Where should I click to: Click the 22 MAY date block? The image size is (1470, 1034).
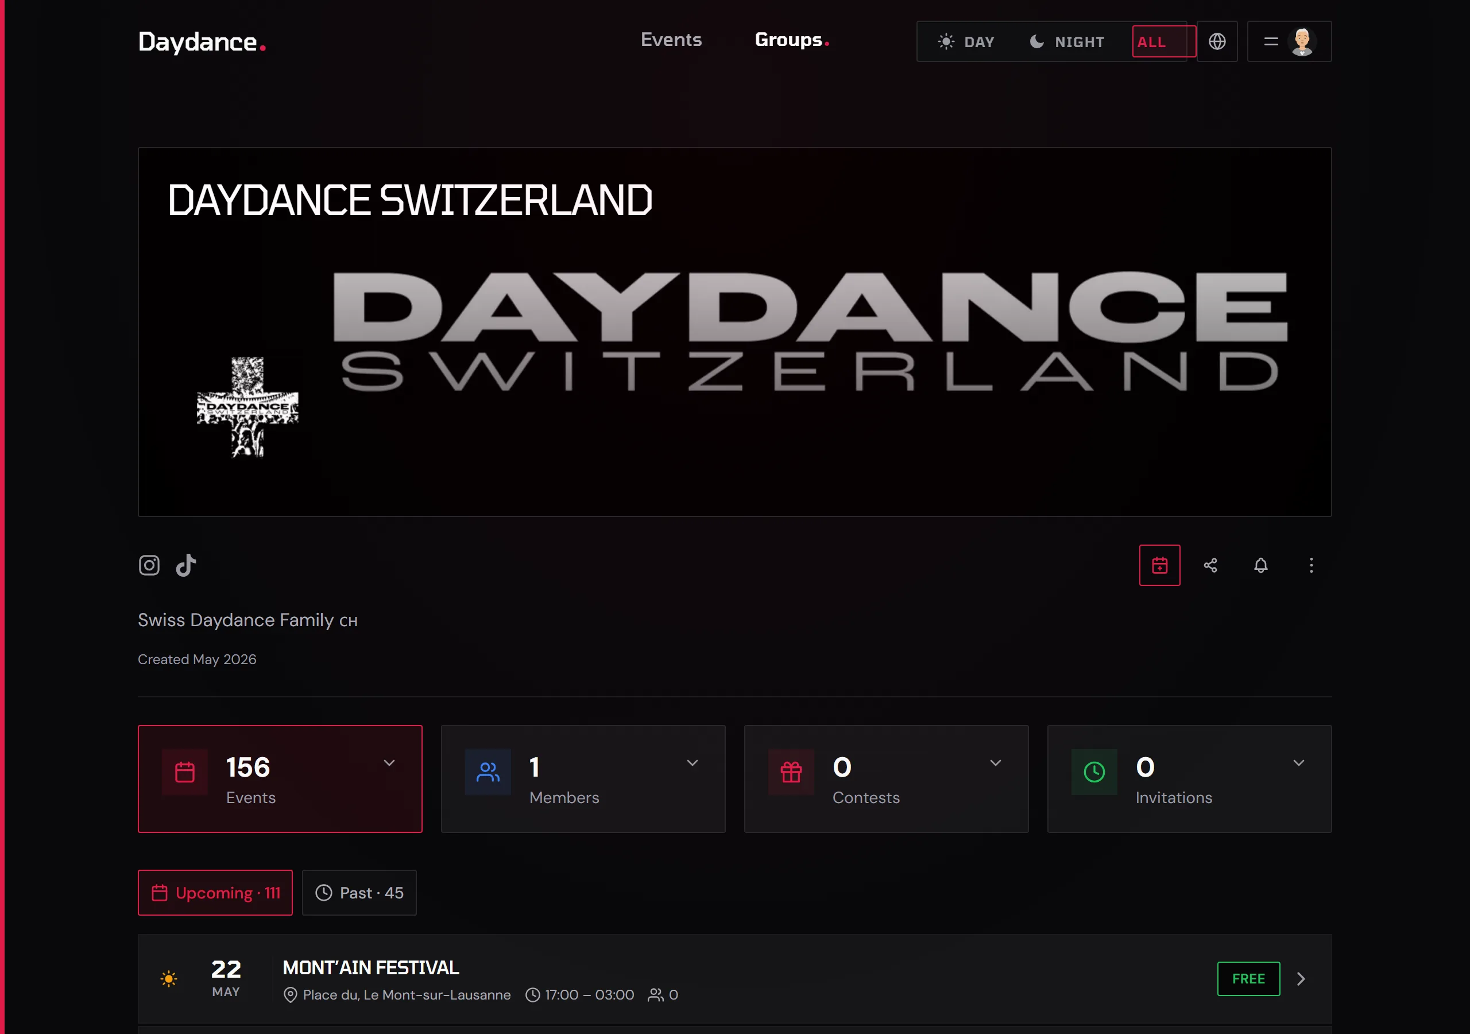coord(226,978)
